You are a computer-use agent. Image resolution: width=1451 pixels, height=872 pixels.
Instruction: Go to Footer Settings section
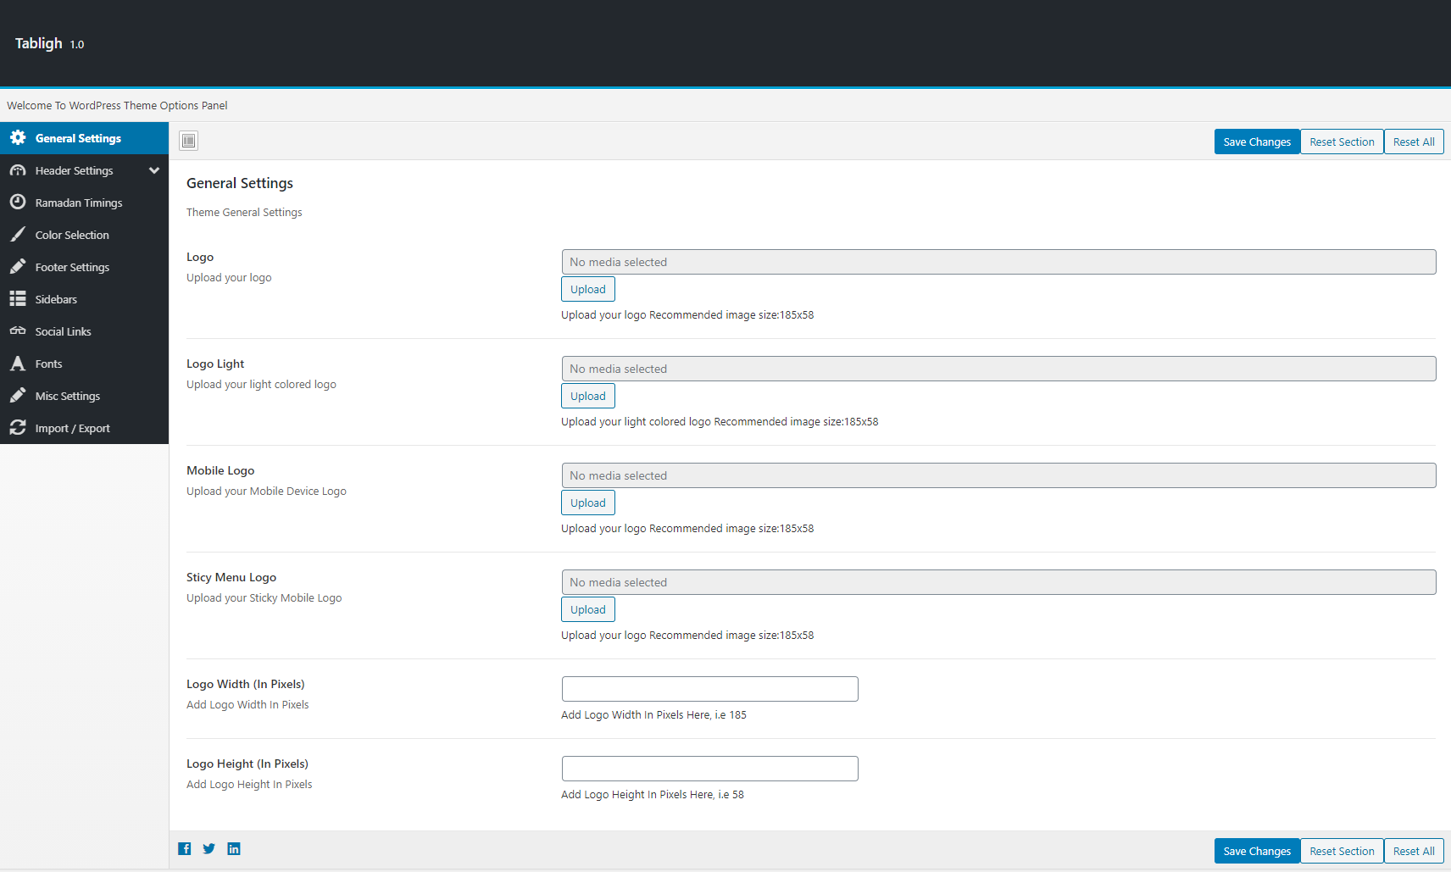72,267
